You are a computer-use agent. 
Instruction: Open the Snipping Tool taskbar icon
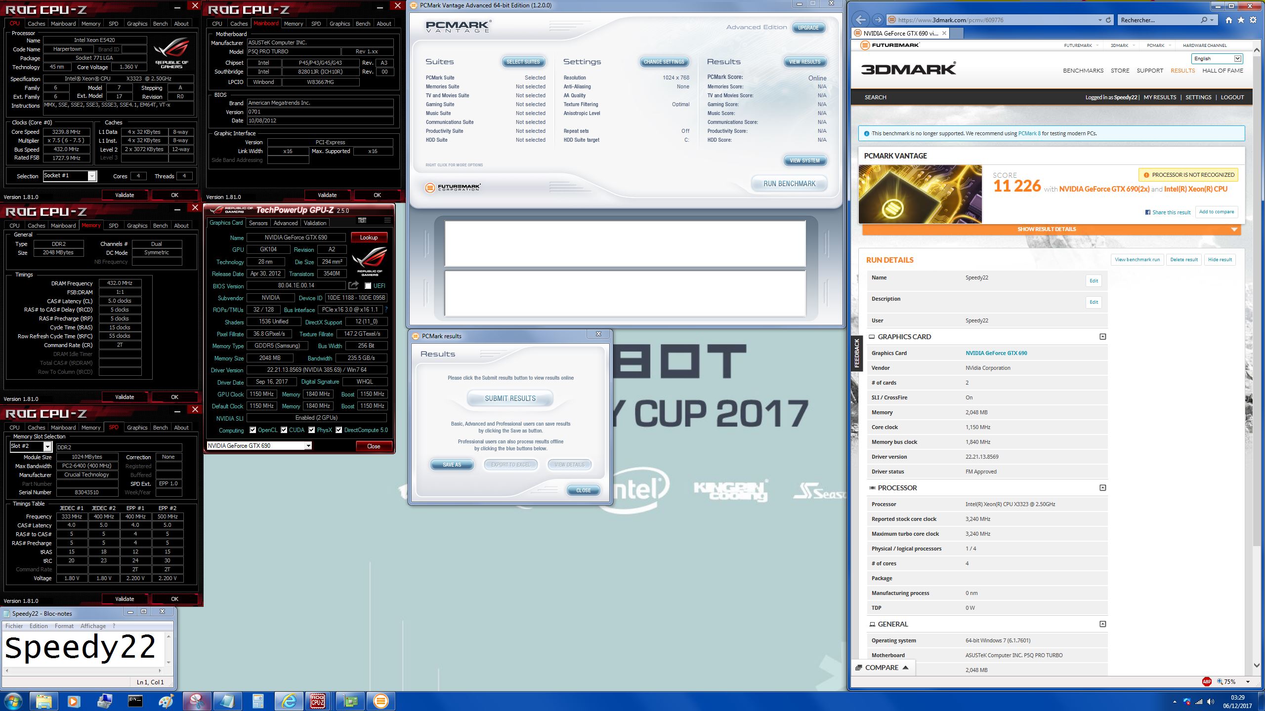(x=197, y=701)
